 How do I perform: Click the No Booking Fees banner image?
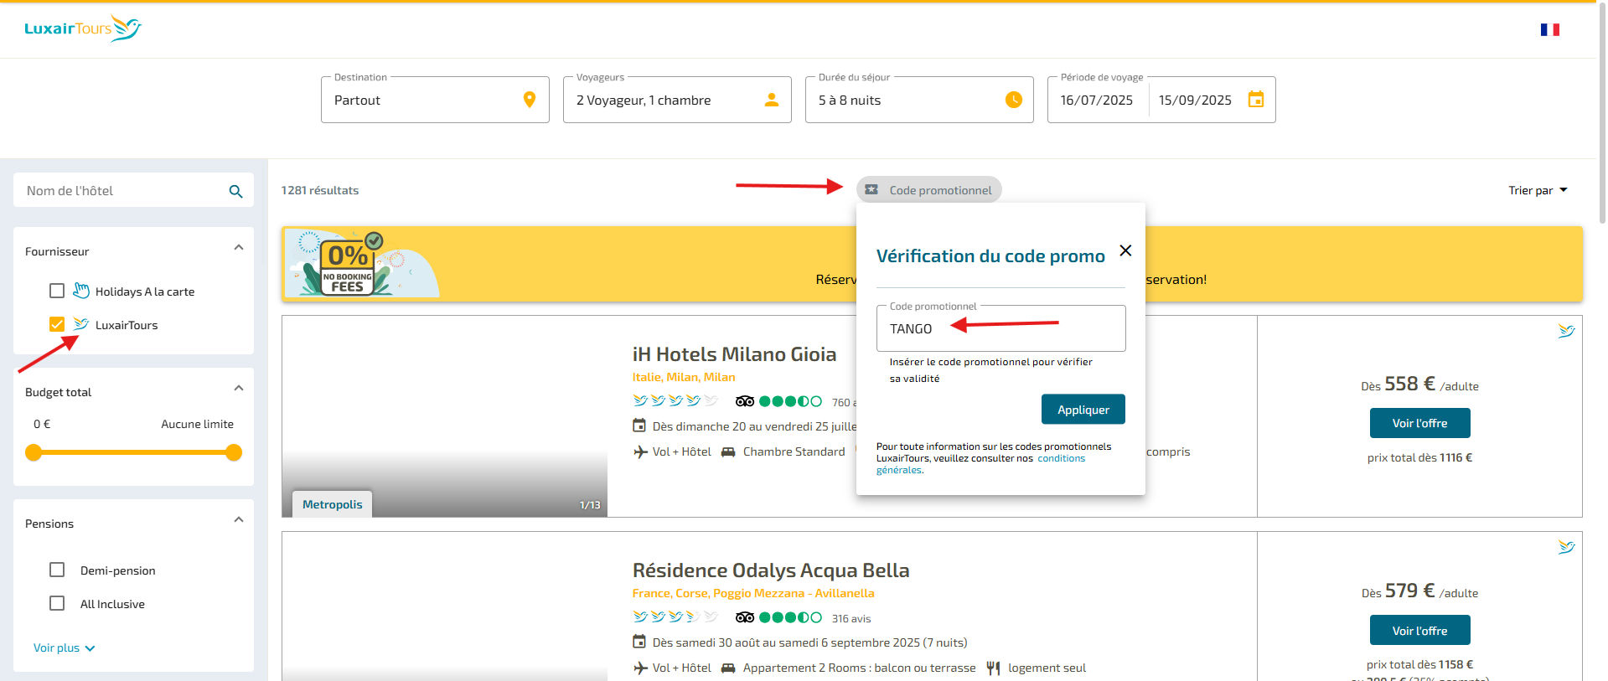[x=361, y=263]
